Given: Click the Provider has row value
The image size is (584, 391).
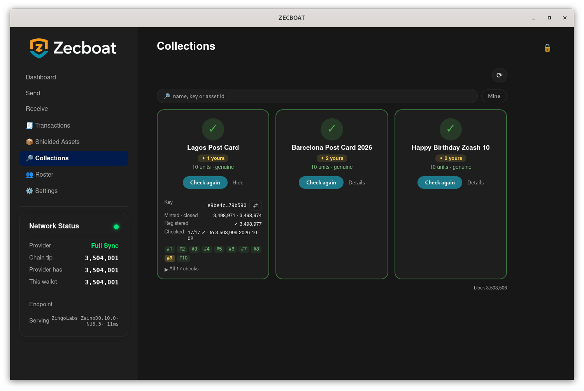Looking at the screenshot, I should (x=102, y=270).
